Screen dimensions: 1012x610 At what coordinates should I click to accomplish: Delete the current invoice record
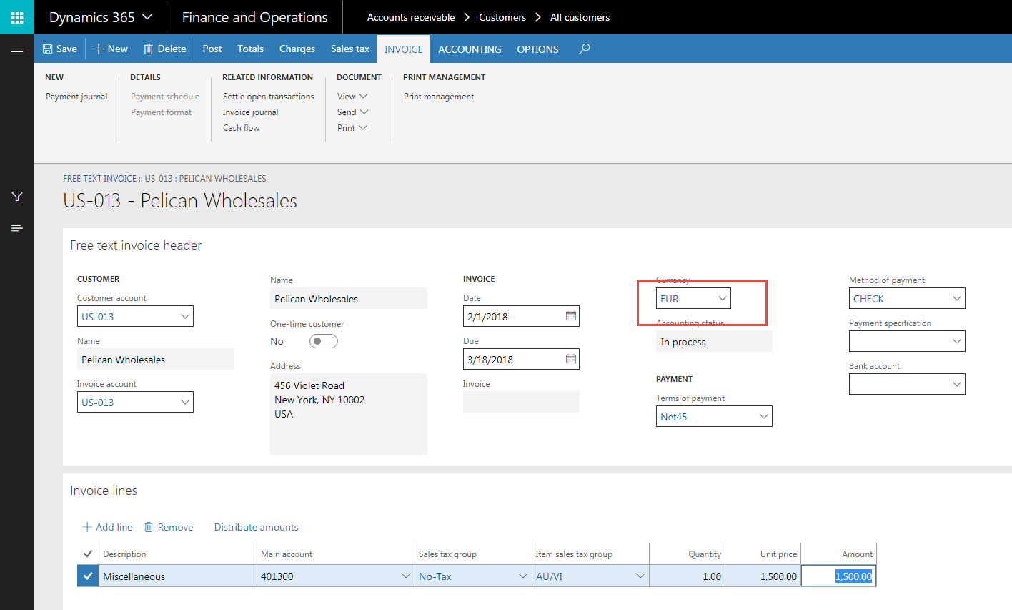point(165,49)
